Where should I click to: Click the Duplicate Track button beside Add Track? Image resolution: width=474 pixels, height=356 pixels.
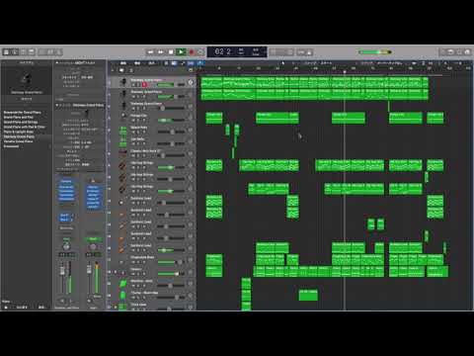pos(121,70)
